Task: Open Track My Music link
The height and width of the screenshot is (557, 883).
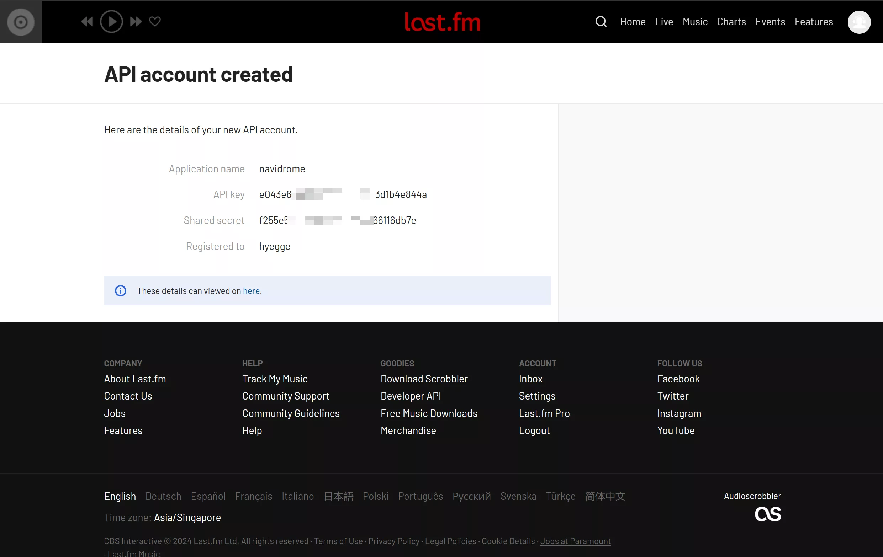Action: [275, 379]
